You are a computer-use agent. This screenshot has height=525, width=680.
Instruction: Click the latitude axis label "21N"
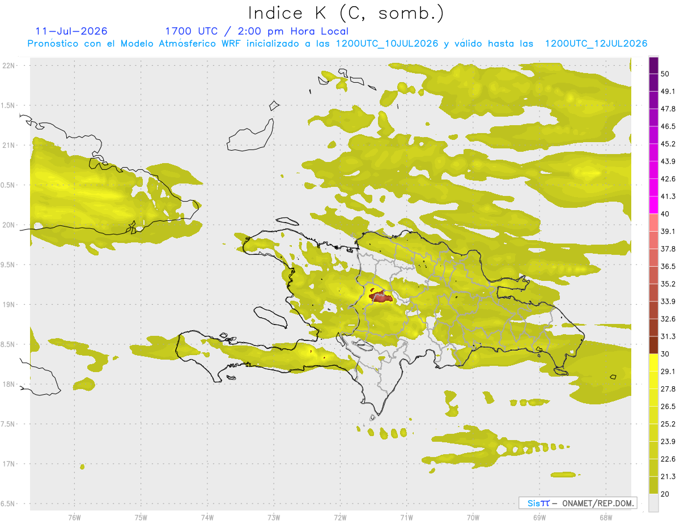click(x=9, y=146)
